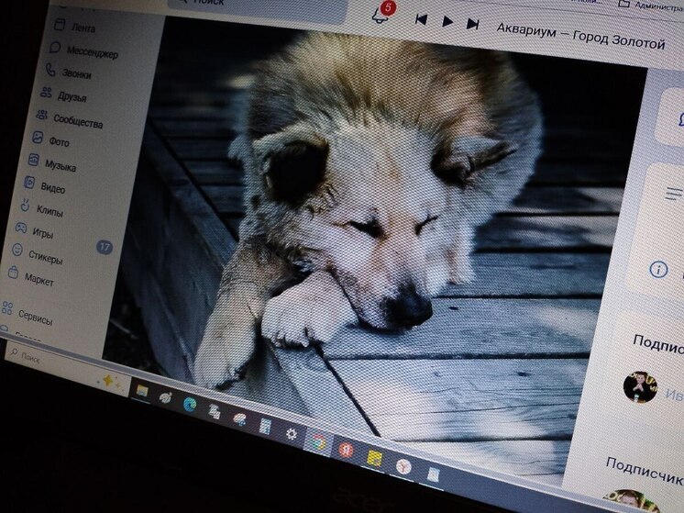Play the track Аквариум – Город Золотой
The height and width of the screenshot is (513, 684).
[447, 21]
